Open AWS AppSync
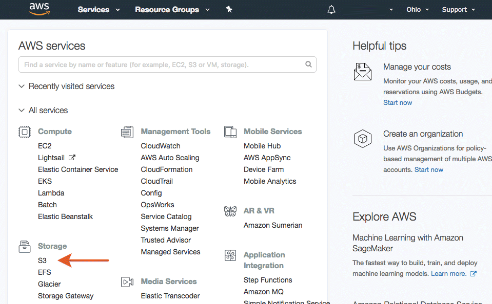The width and height of the screenshot is (492, 304). click(267, 158)
